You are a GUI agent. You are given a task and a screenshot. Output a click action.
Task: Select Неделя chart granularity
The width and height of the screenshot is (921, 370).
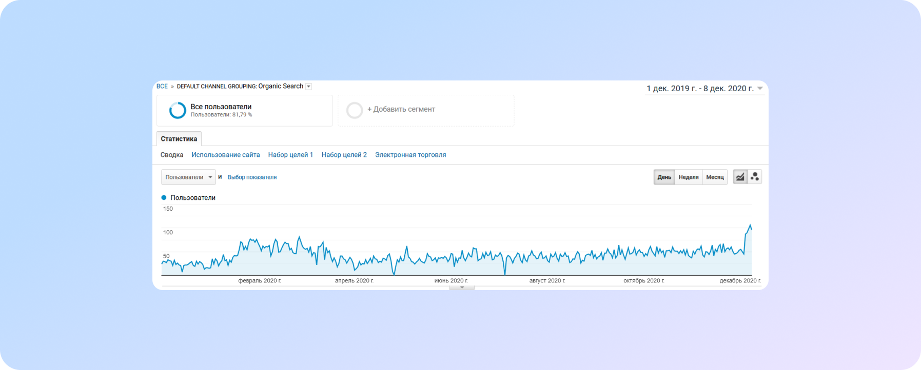point(689,177)
